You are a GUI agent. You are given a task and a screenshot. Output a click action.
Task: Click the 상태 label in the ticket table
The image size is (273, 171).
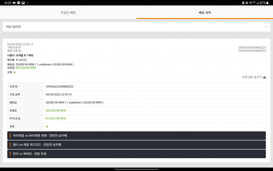point(12,126)
